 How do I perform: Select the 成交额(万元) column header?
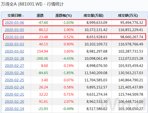(x=128, y=16)
